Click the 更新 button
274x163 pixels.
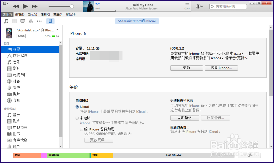187,68
